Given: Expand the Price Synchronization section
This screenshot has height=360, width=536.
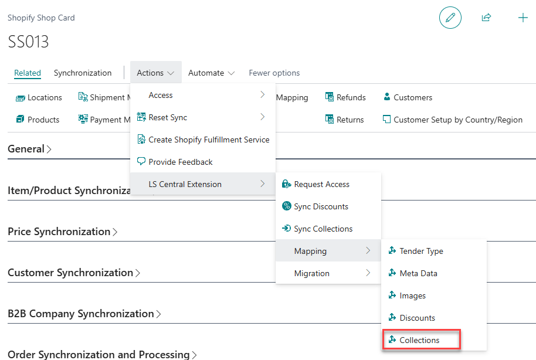Looking at the screenshot, I should [63, 232].
